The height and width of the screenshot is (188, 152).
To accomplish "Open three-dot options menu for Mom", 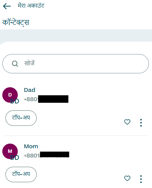I will pyautogui.click(x=141, y=179).
